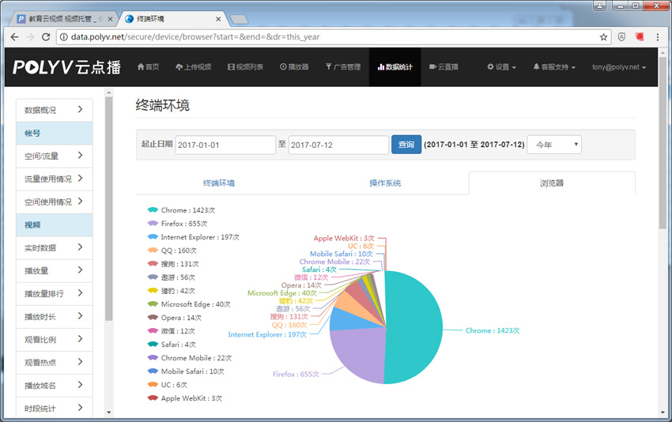Click the 首页 home icon in navbar
This screenshot has width=672, height=422.
148,67
